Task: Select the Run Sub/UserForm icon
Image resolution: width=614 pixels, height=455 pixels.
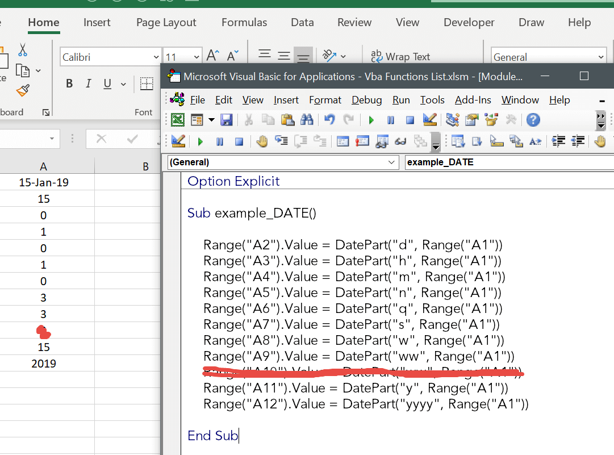Action: (x=371, y=120)
